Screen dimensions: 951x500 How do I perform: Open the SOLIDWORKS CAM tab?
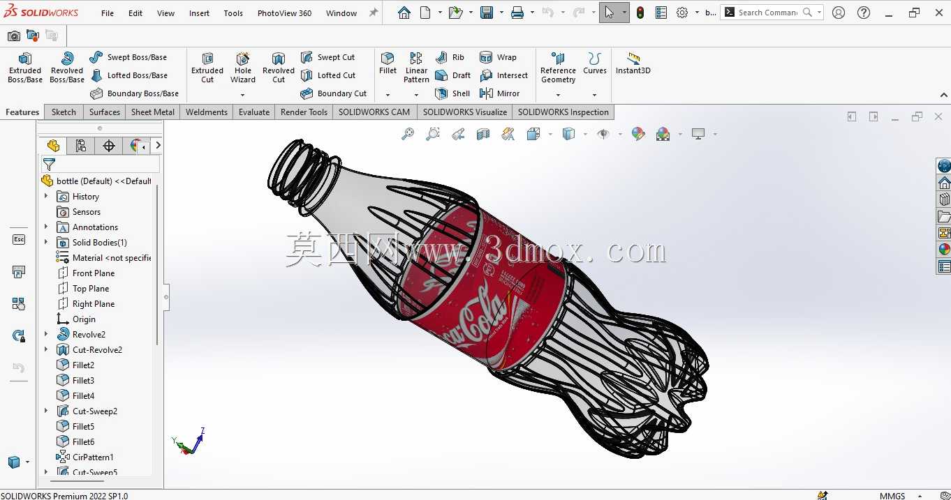374,112
